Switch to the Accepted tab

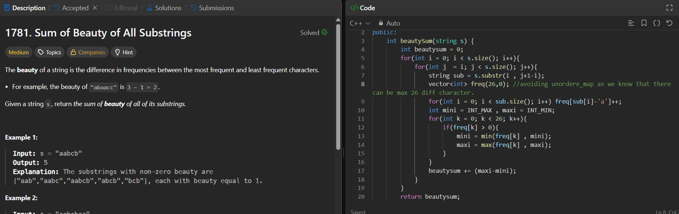tap(71, 8)
